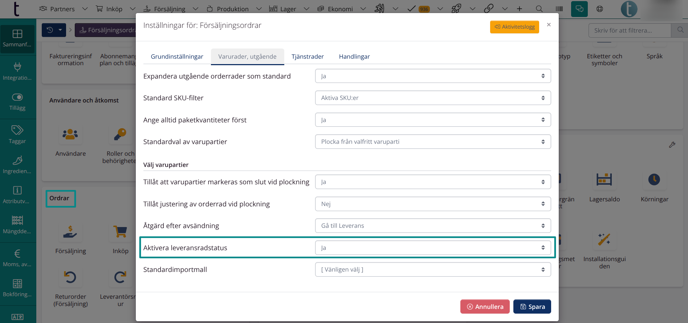Open the search magnifier in top bar
This screenshot has width=688, height=323.
(x=539, y=9)
